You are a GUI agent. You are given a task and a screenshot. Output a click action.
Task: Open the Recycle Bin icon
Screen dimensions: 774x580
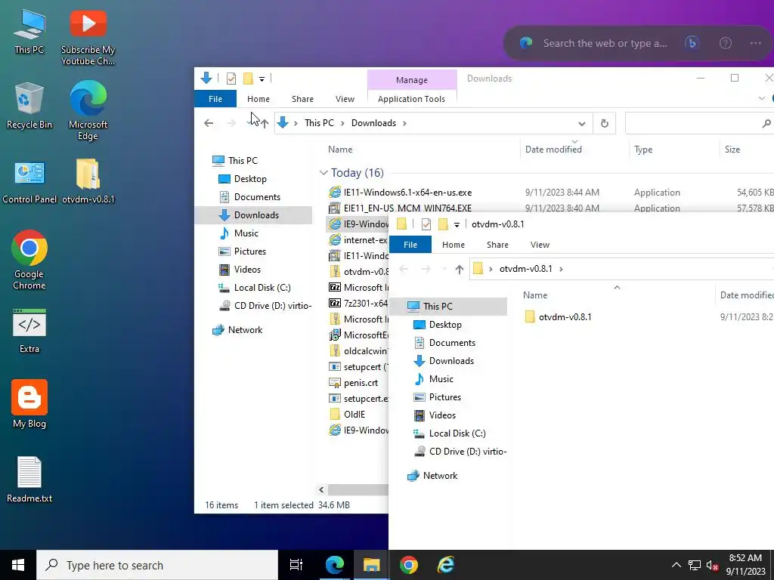tap(29, 106)
